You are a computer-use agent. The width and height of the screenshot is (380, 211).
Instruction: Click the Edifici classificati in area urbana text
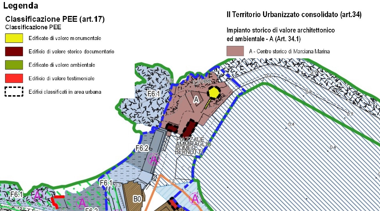(65, 92)
